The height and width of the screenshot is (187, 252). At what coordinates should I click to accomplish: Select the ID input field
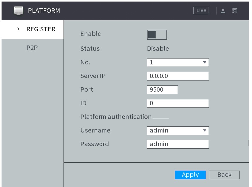(x=178, y=103)
